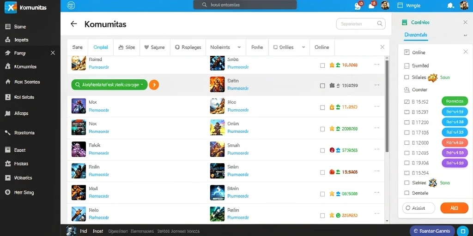Click the blue square icon at bottom right corner
This screenshot has height=236, width=473.
click(x=463, y=231)
